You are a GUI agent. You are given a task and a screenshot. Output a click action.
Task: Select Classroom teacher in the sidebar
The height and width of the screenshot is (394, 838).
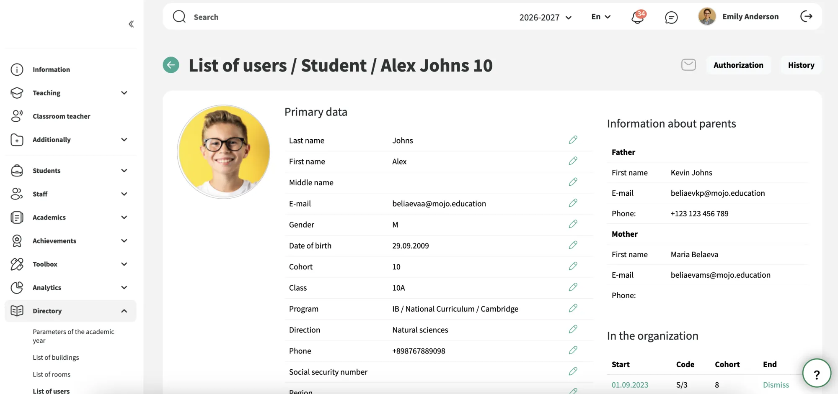(62, 116)
